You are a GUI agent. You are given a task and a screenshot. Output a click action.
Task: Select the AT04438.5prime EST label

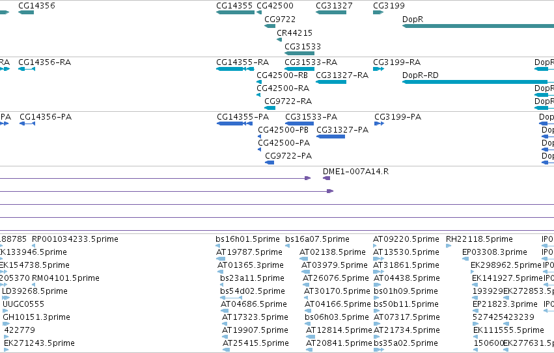pos(407,278)
